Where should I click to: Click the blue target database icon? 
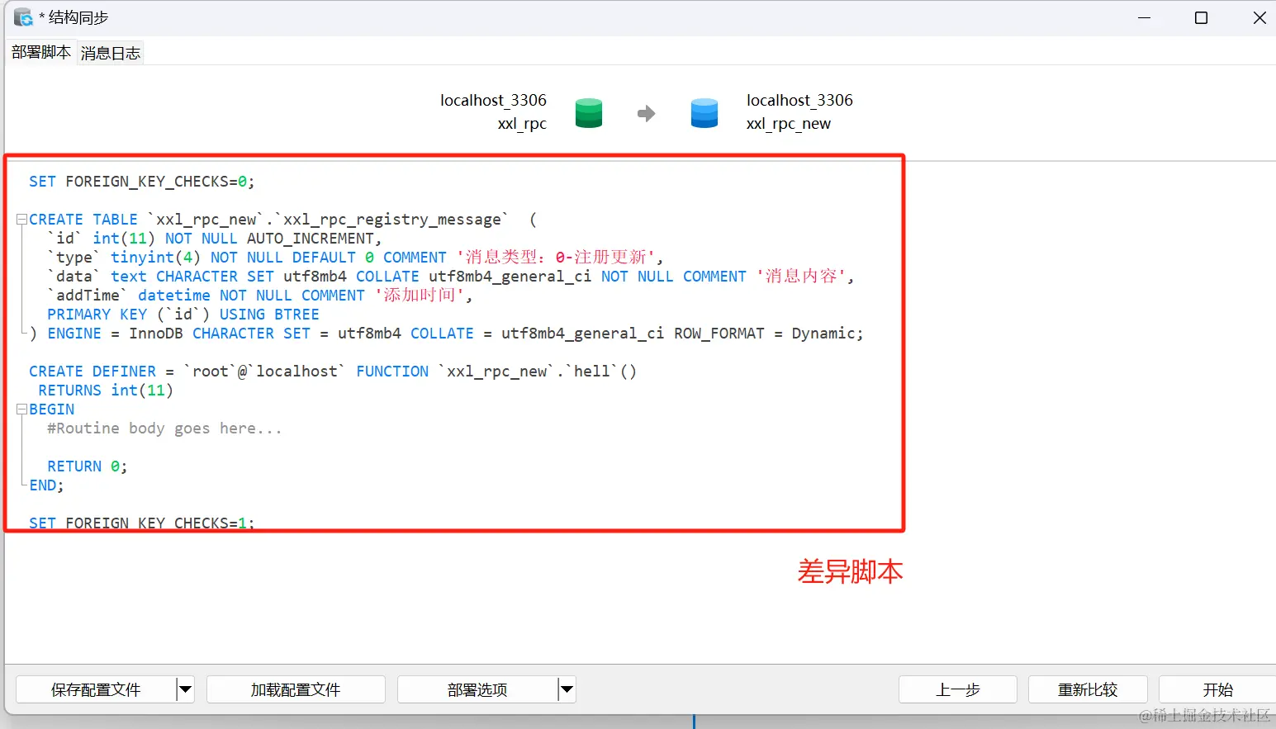(x=704, y=113)
